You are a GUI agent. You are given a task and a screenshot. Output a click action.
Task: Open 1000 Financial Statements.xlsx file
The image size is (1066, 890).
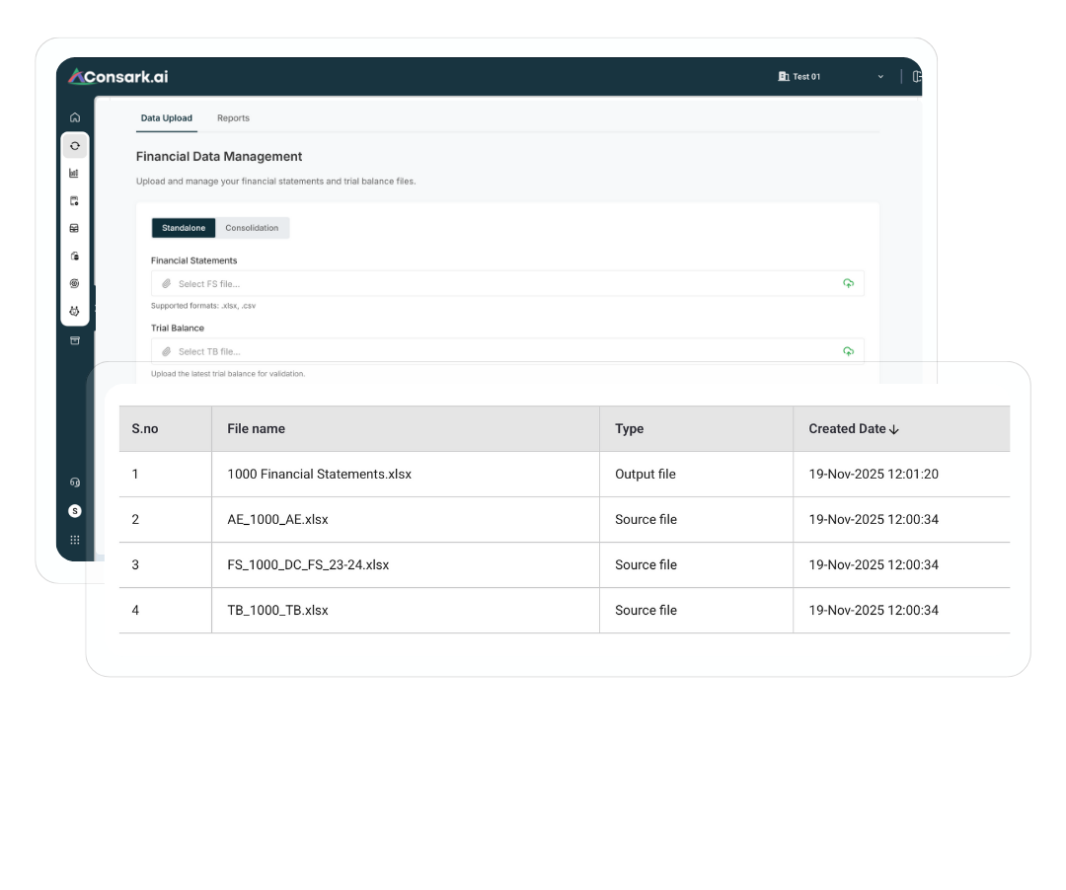click(319, 475)
